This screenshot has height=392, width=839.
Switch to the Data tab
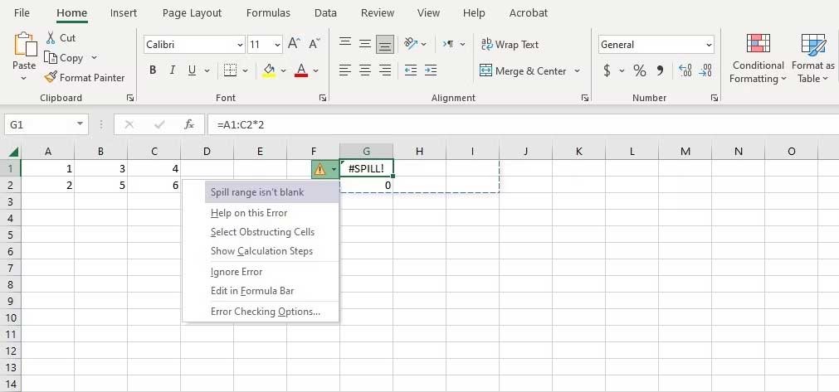click(x=325, y=12)
